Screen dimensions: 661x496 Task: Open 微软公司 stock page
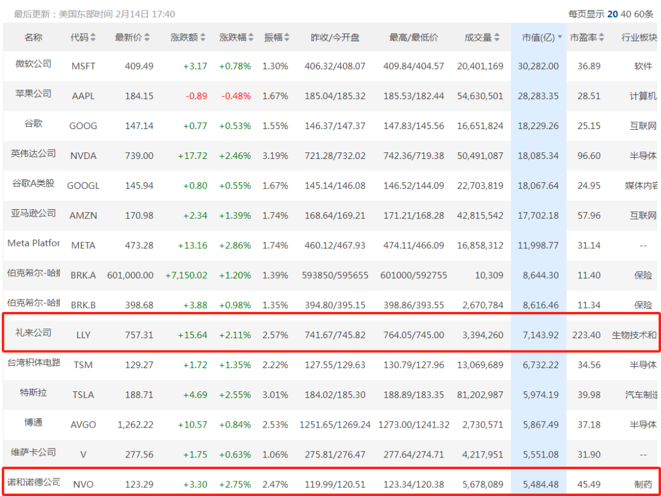tap(33, 64)
